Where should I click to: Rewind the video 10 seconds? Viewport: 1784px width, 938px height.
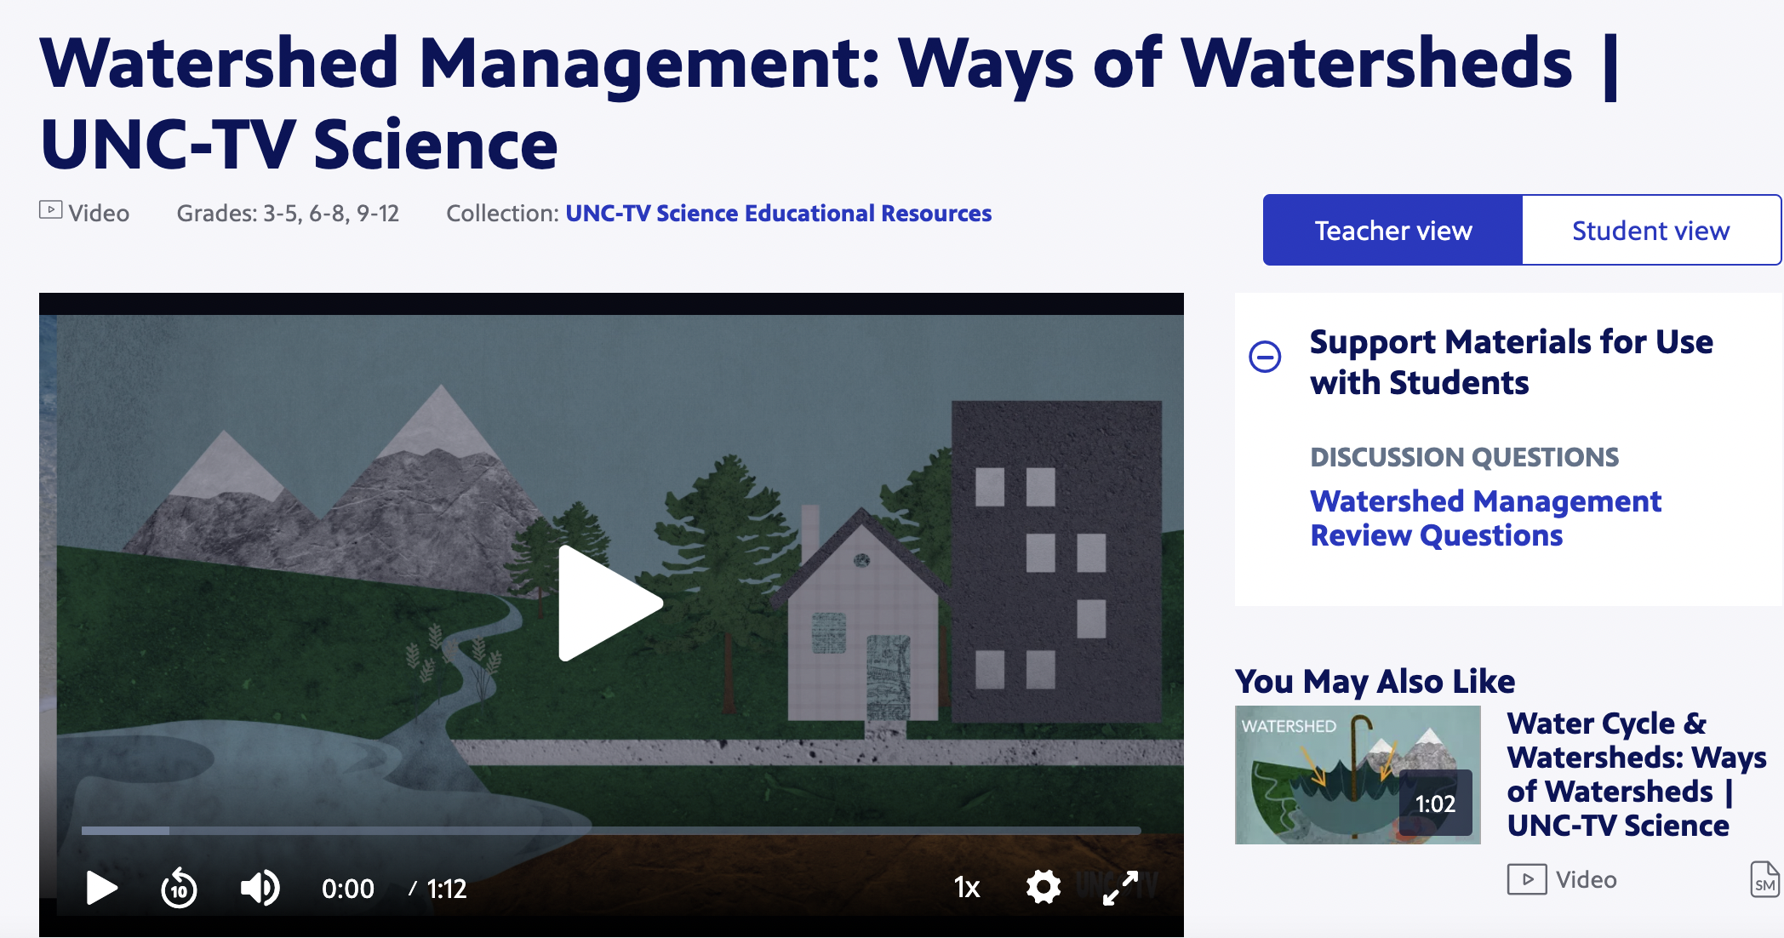point(180,888)
